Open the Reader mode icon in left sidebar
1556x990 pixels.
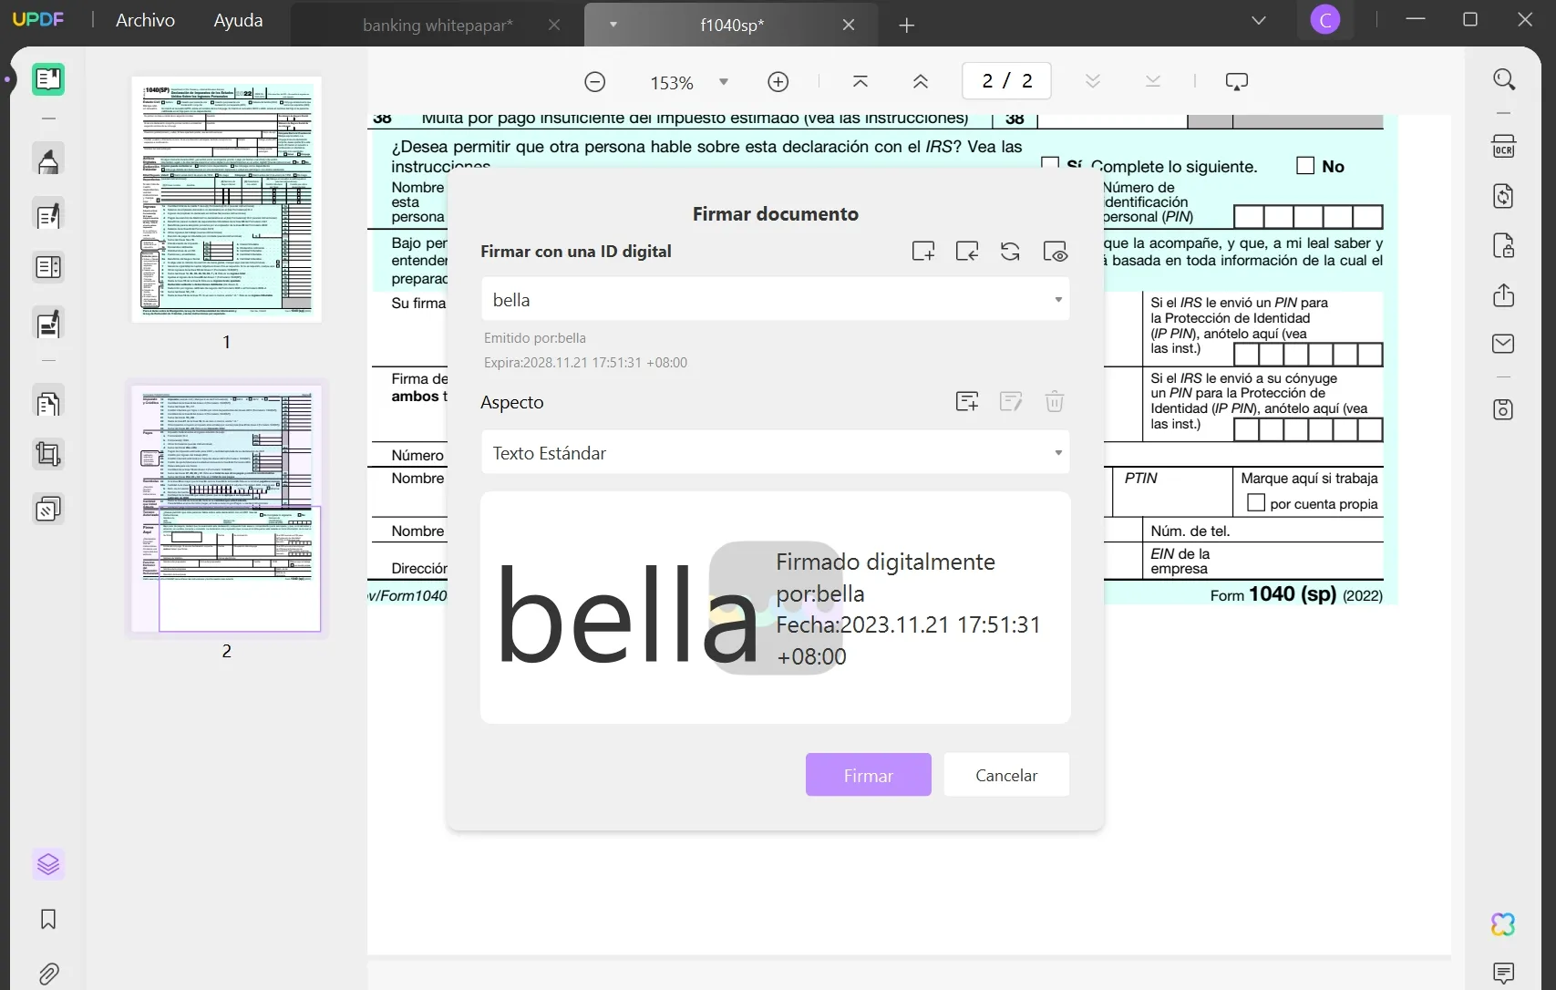click(x=48, y=79)
